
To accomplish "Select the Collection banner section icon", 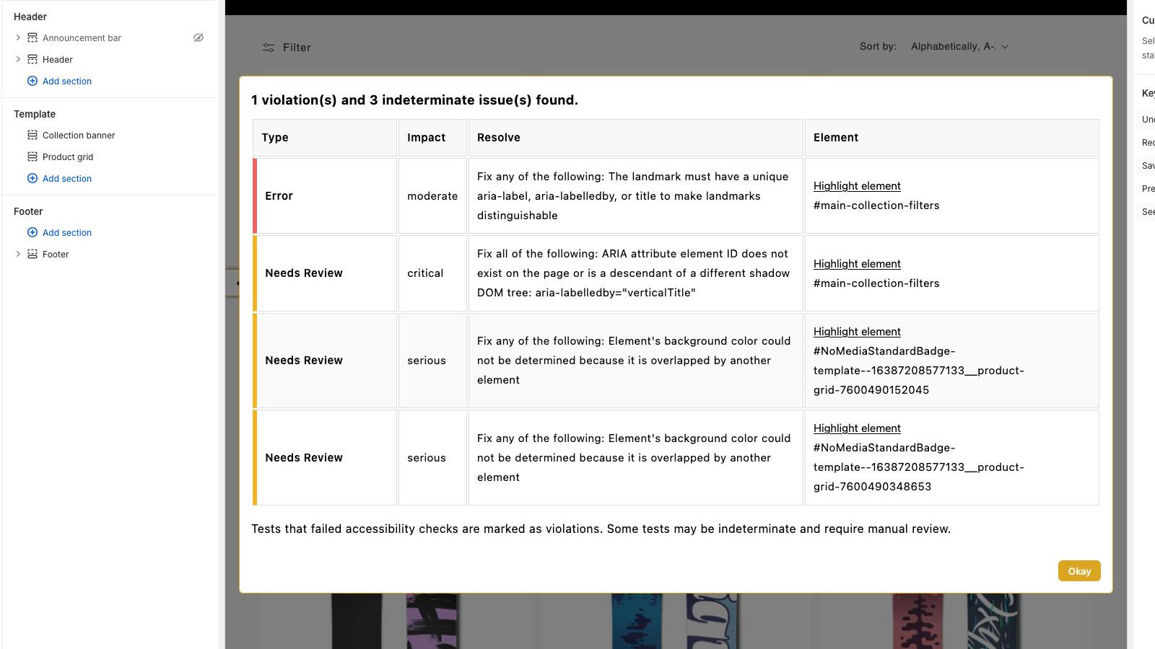I will tap(32, 135).
